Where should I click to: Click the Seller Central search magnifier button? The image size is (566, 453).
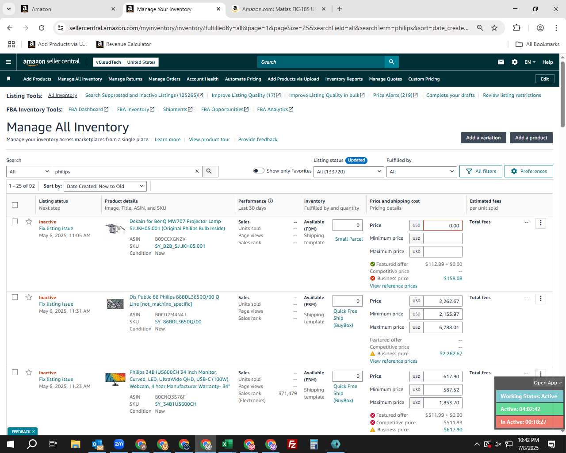click(x=391, y=62)
